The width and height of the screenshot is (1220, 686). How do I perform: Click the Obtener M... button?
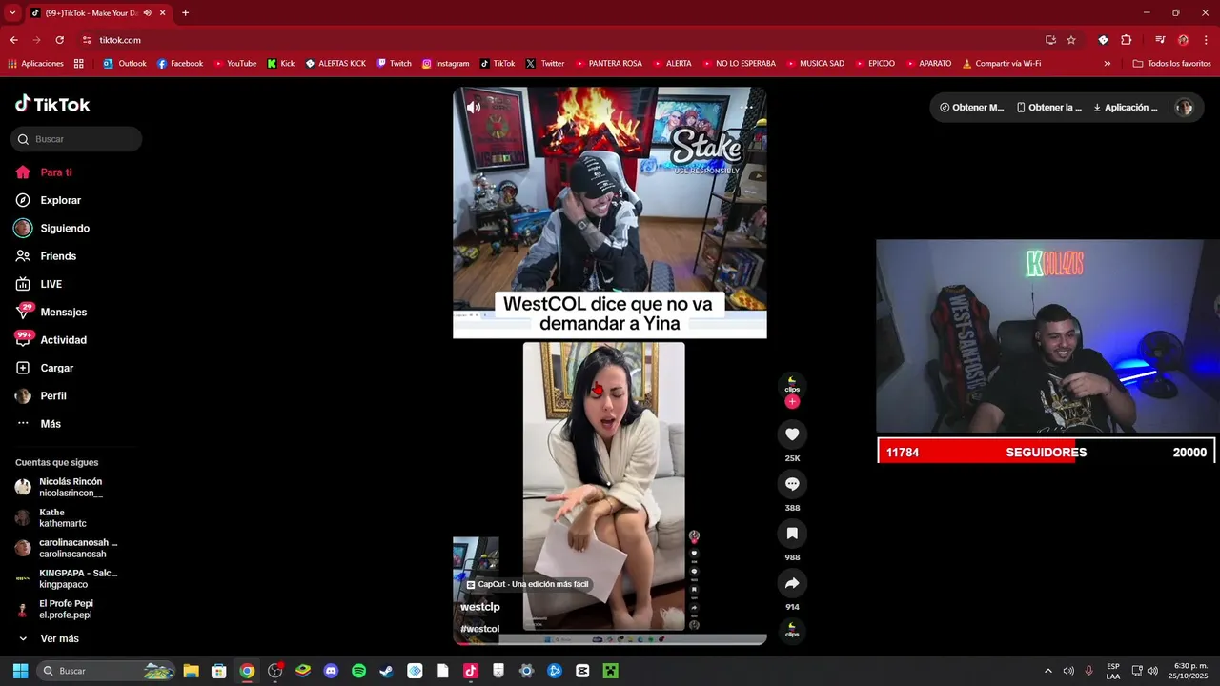pos(971,108)
